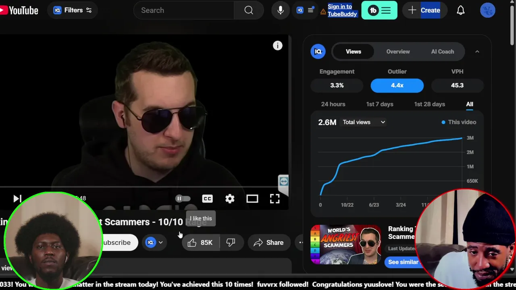Show the 1st 28 days range
The width and height of the screenshot is (516, 290).
click(x=429, y=104)
